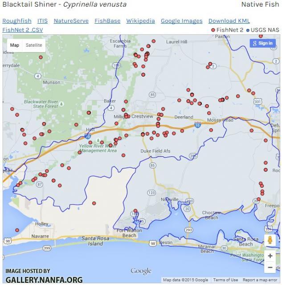Click the Route 85 shield north of Crestview
The height and width of the screenshot is (285, 282).
(x=152, y=94)
